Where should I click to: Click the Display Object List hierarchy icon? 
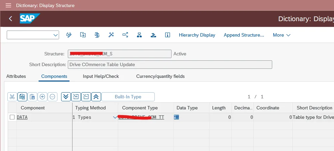coord(139,35)
